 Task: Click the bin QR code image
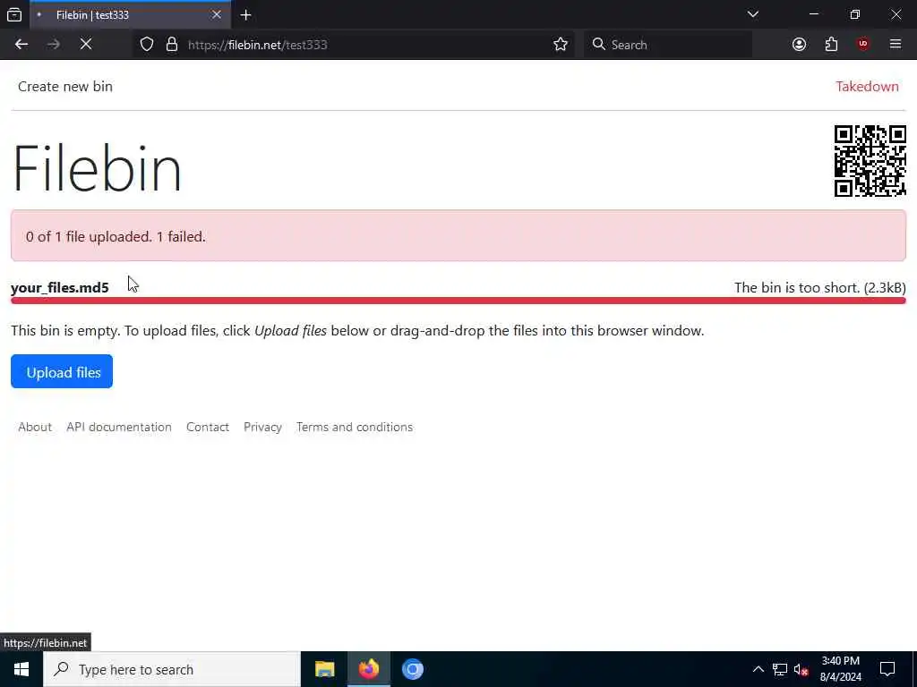point(870,161)
